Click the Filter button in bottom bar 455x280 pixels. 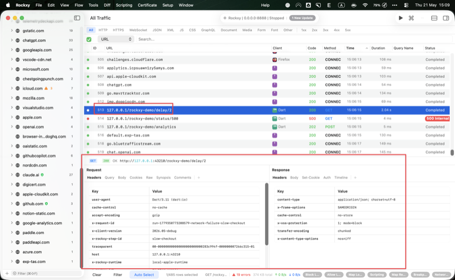[x=118, y=275]
